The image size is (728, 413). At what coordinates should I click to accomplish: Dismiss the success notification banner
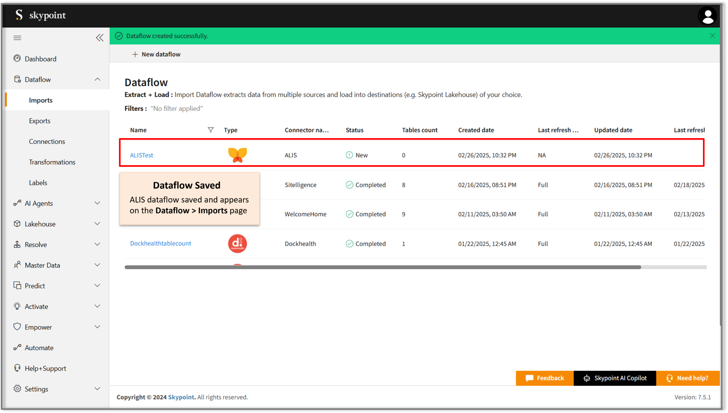[x=712, y=36]
